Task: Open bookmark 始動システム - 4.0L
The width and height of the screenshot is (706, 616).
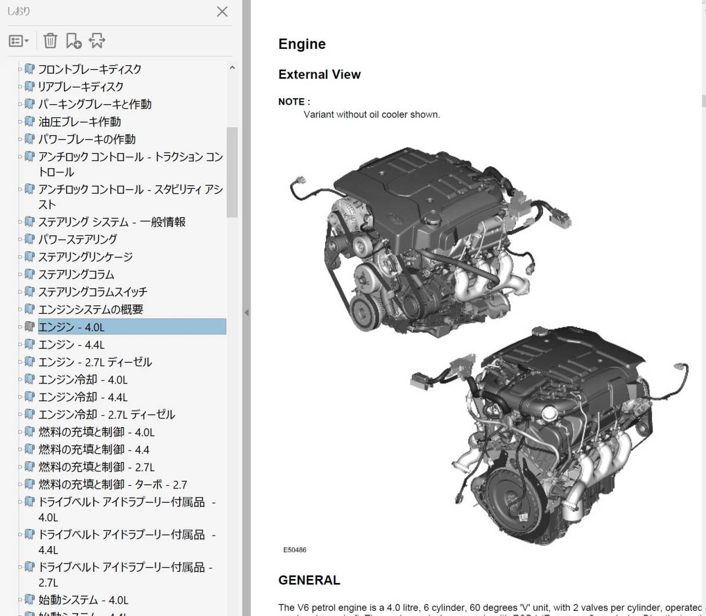Action: 84,600
